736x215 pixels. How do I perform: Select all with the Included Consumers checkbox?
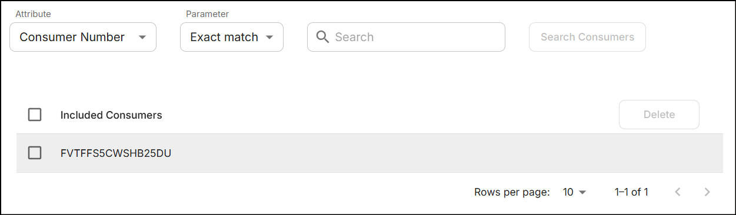tap(35, 115)
